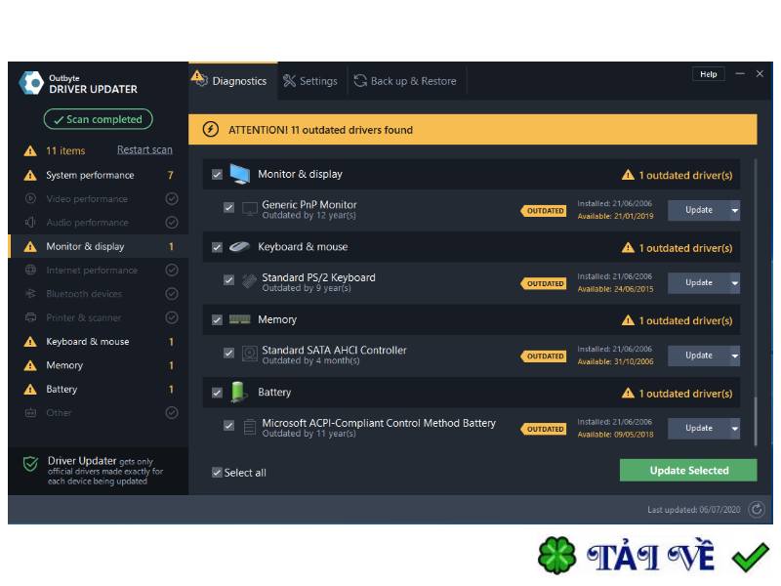Click the refresh icon next to Last updated
Screen dimensions: 781x586
[x=757, y=509]
